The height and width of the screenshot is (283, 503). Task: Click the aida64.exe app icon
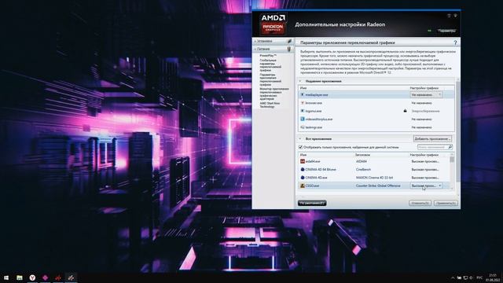pos(302,161)
